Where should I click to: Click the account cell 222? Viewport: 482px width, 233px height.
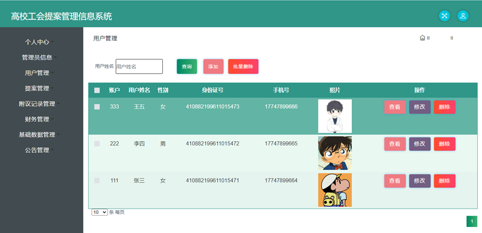[x=115, y=143]
